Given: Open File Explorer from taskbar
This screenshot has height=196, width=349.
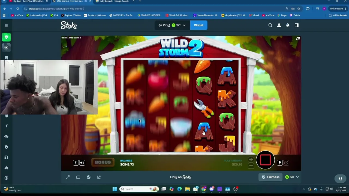Looking at the screenshot, I should (187, 189).
